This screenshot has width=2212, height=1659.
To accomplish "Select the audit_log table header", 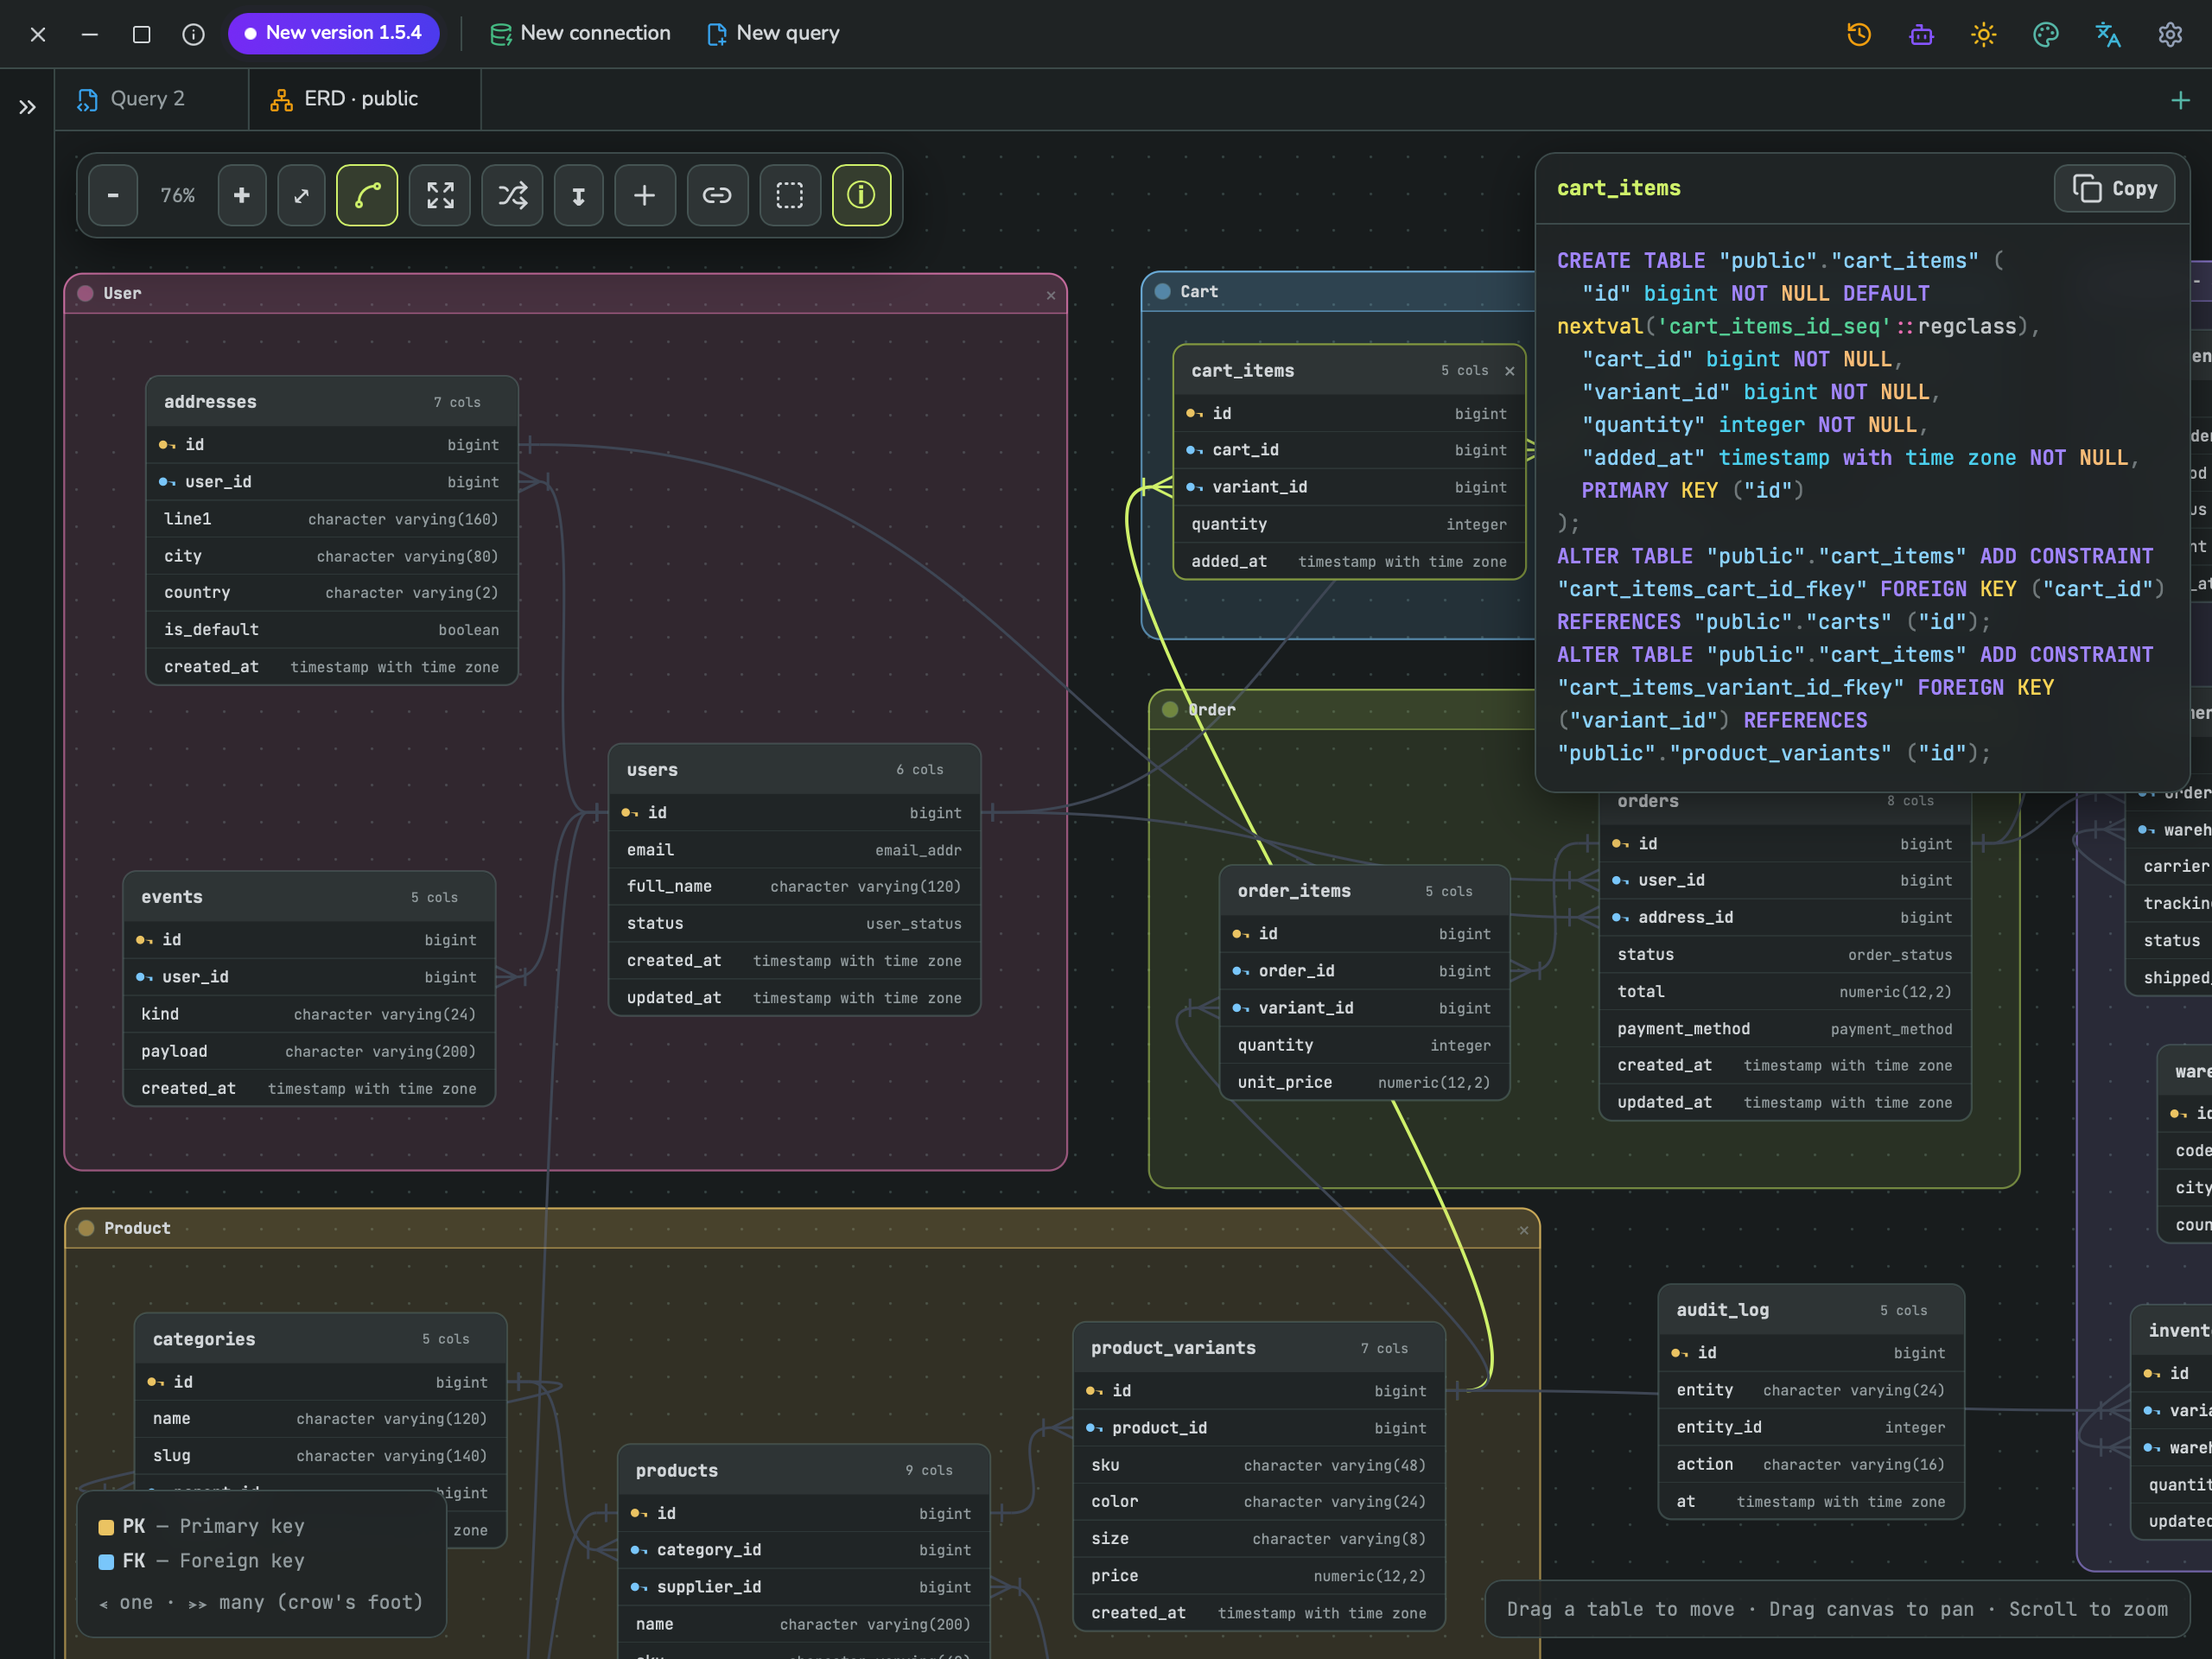I will coord(1811,1310).
